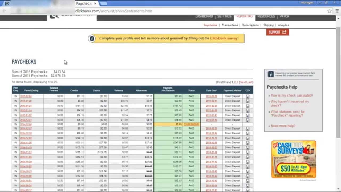Open 'How is my check calculated?' help link
Viewport: 341px width, 192px height.
click(x=292, y=95)
